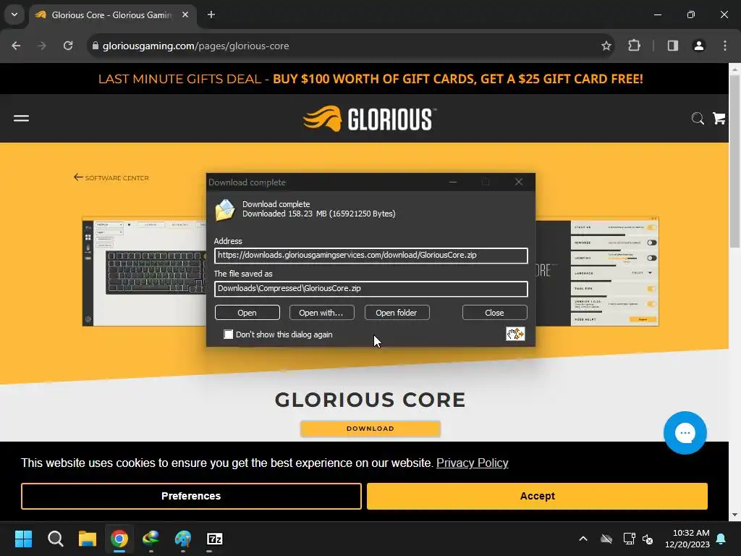Click the downloaded zip file icon in dialog
Image resolution: width=741 pixels, height=556 pixels.
(x=225, y=210)
